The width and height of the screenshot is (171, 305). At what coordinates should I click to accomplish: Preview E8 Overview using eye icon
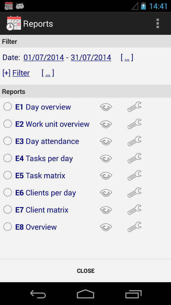(106, 227)
